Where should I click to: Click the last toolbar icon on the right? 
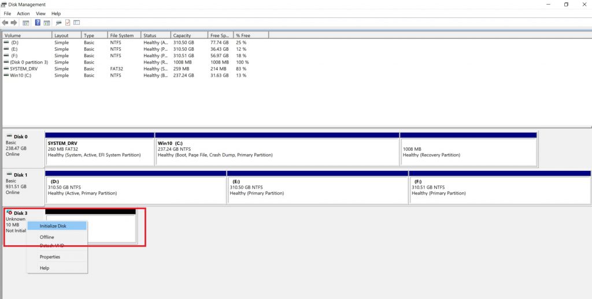point(77,23)
